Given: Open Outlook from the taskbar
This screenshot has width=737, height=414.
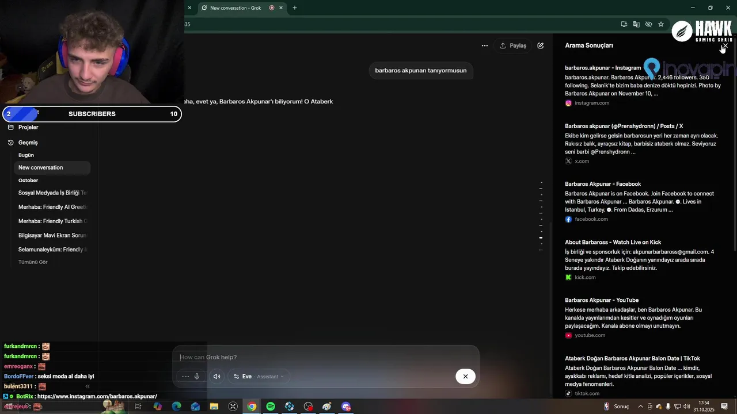Looking at the screenshot, I should pos(195,407).
